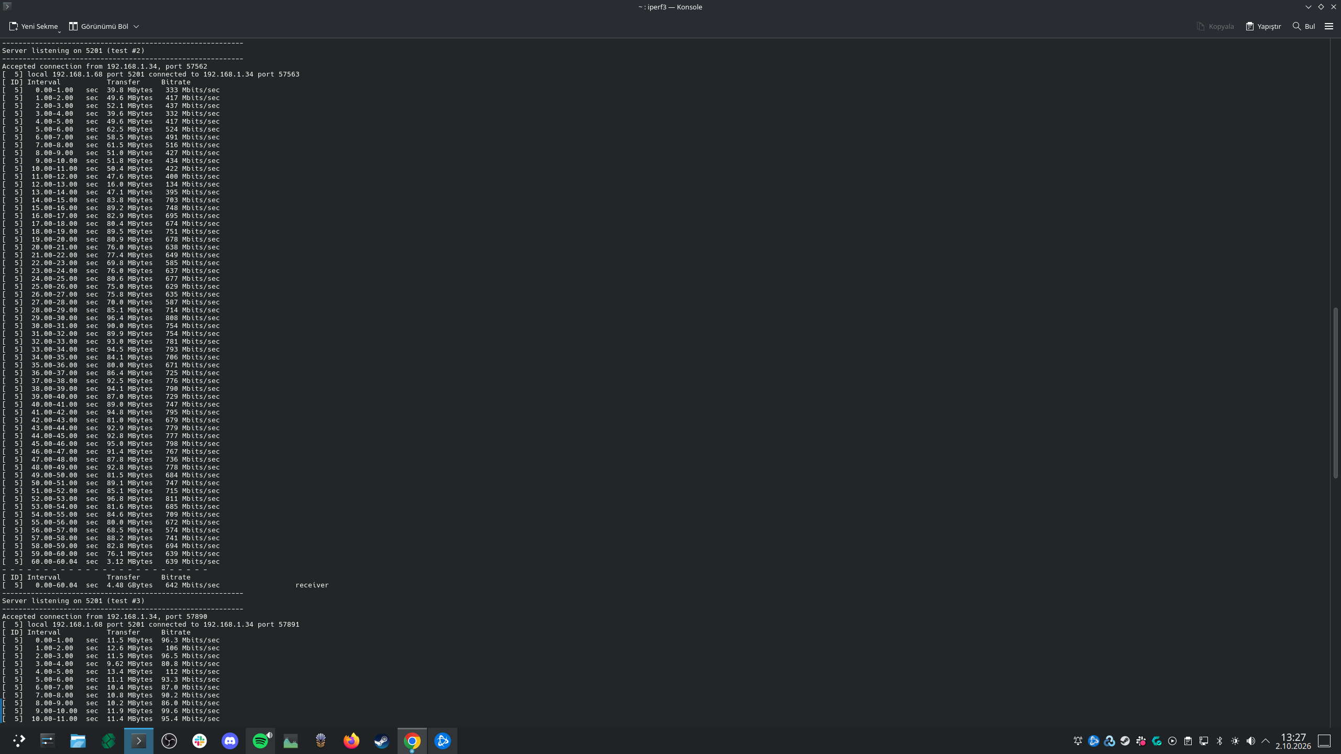Image resolution: width=1341 pixels, height=754 pixels.
Task: Click the Konsole terminal vertical scrollbar handle
Action: pos(1336,393)
